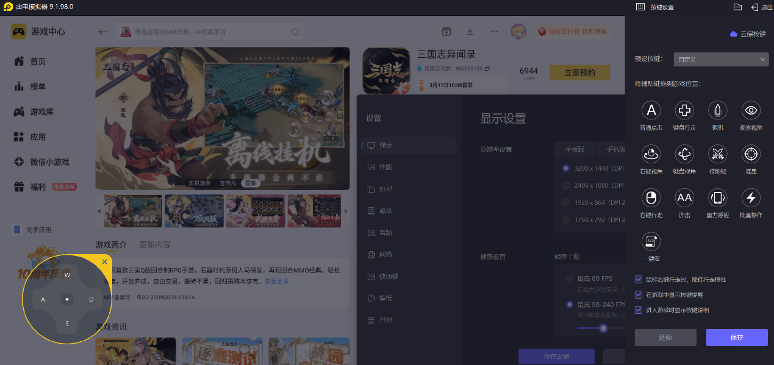Image resolution: width=774 pixels, height=365 pixels.
Task: Open the calendar icon in top bar
Action: click(x=446, y=32)
